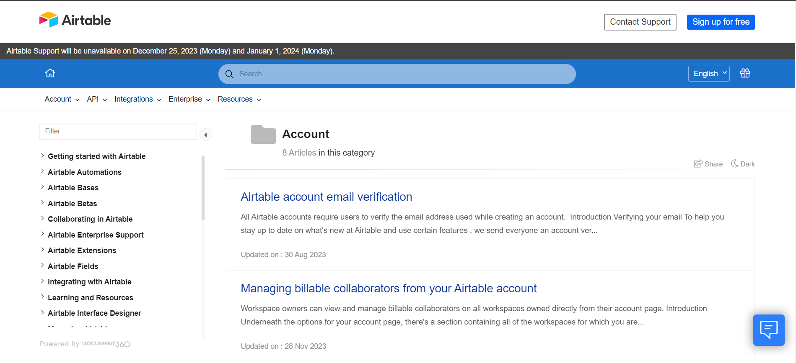This screenshot has width=796, height=363.
Task: Open the chat support widget
Action: click(769, 330)
